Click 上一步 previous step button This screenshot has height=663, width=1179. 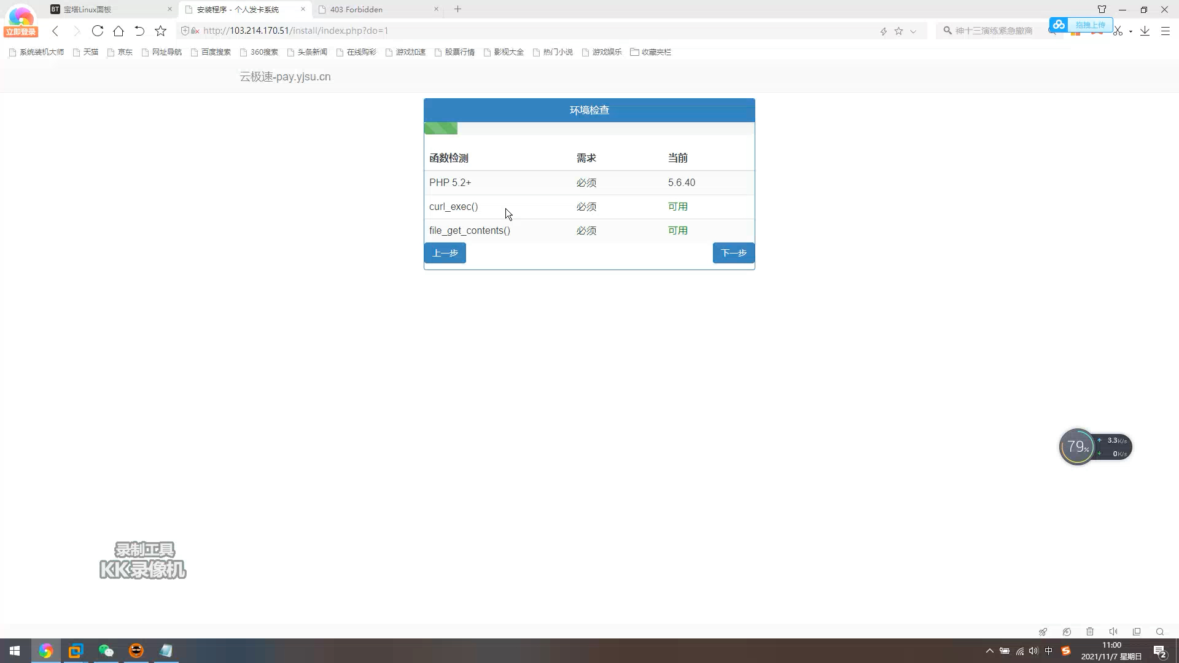point(445,253)
